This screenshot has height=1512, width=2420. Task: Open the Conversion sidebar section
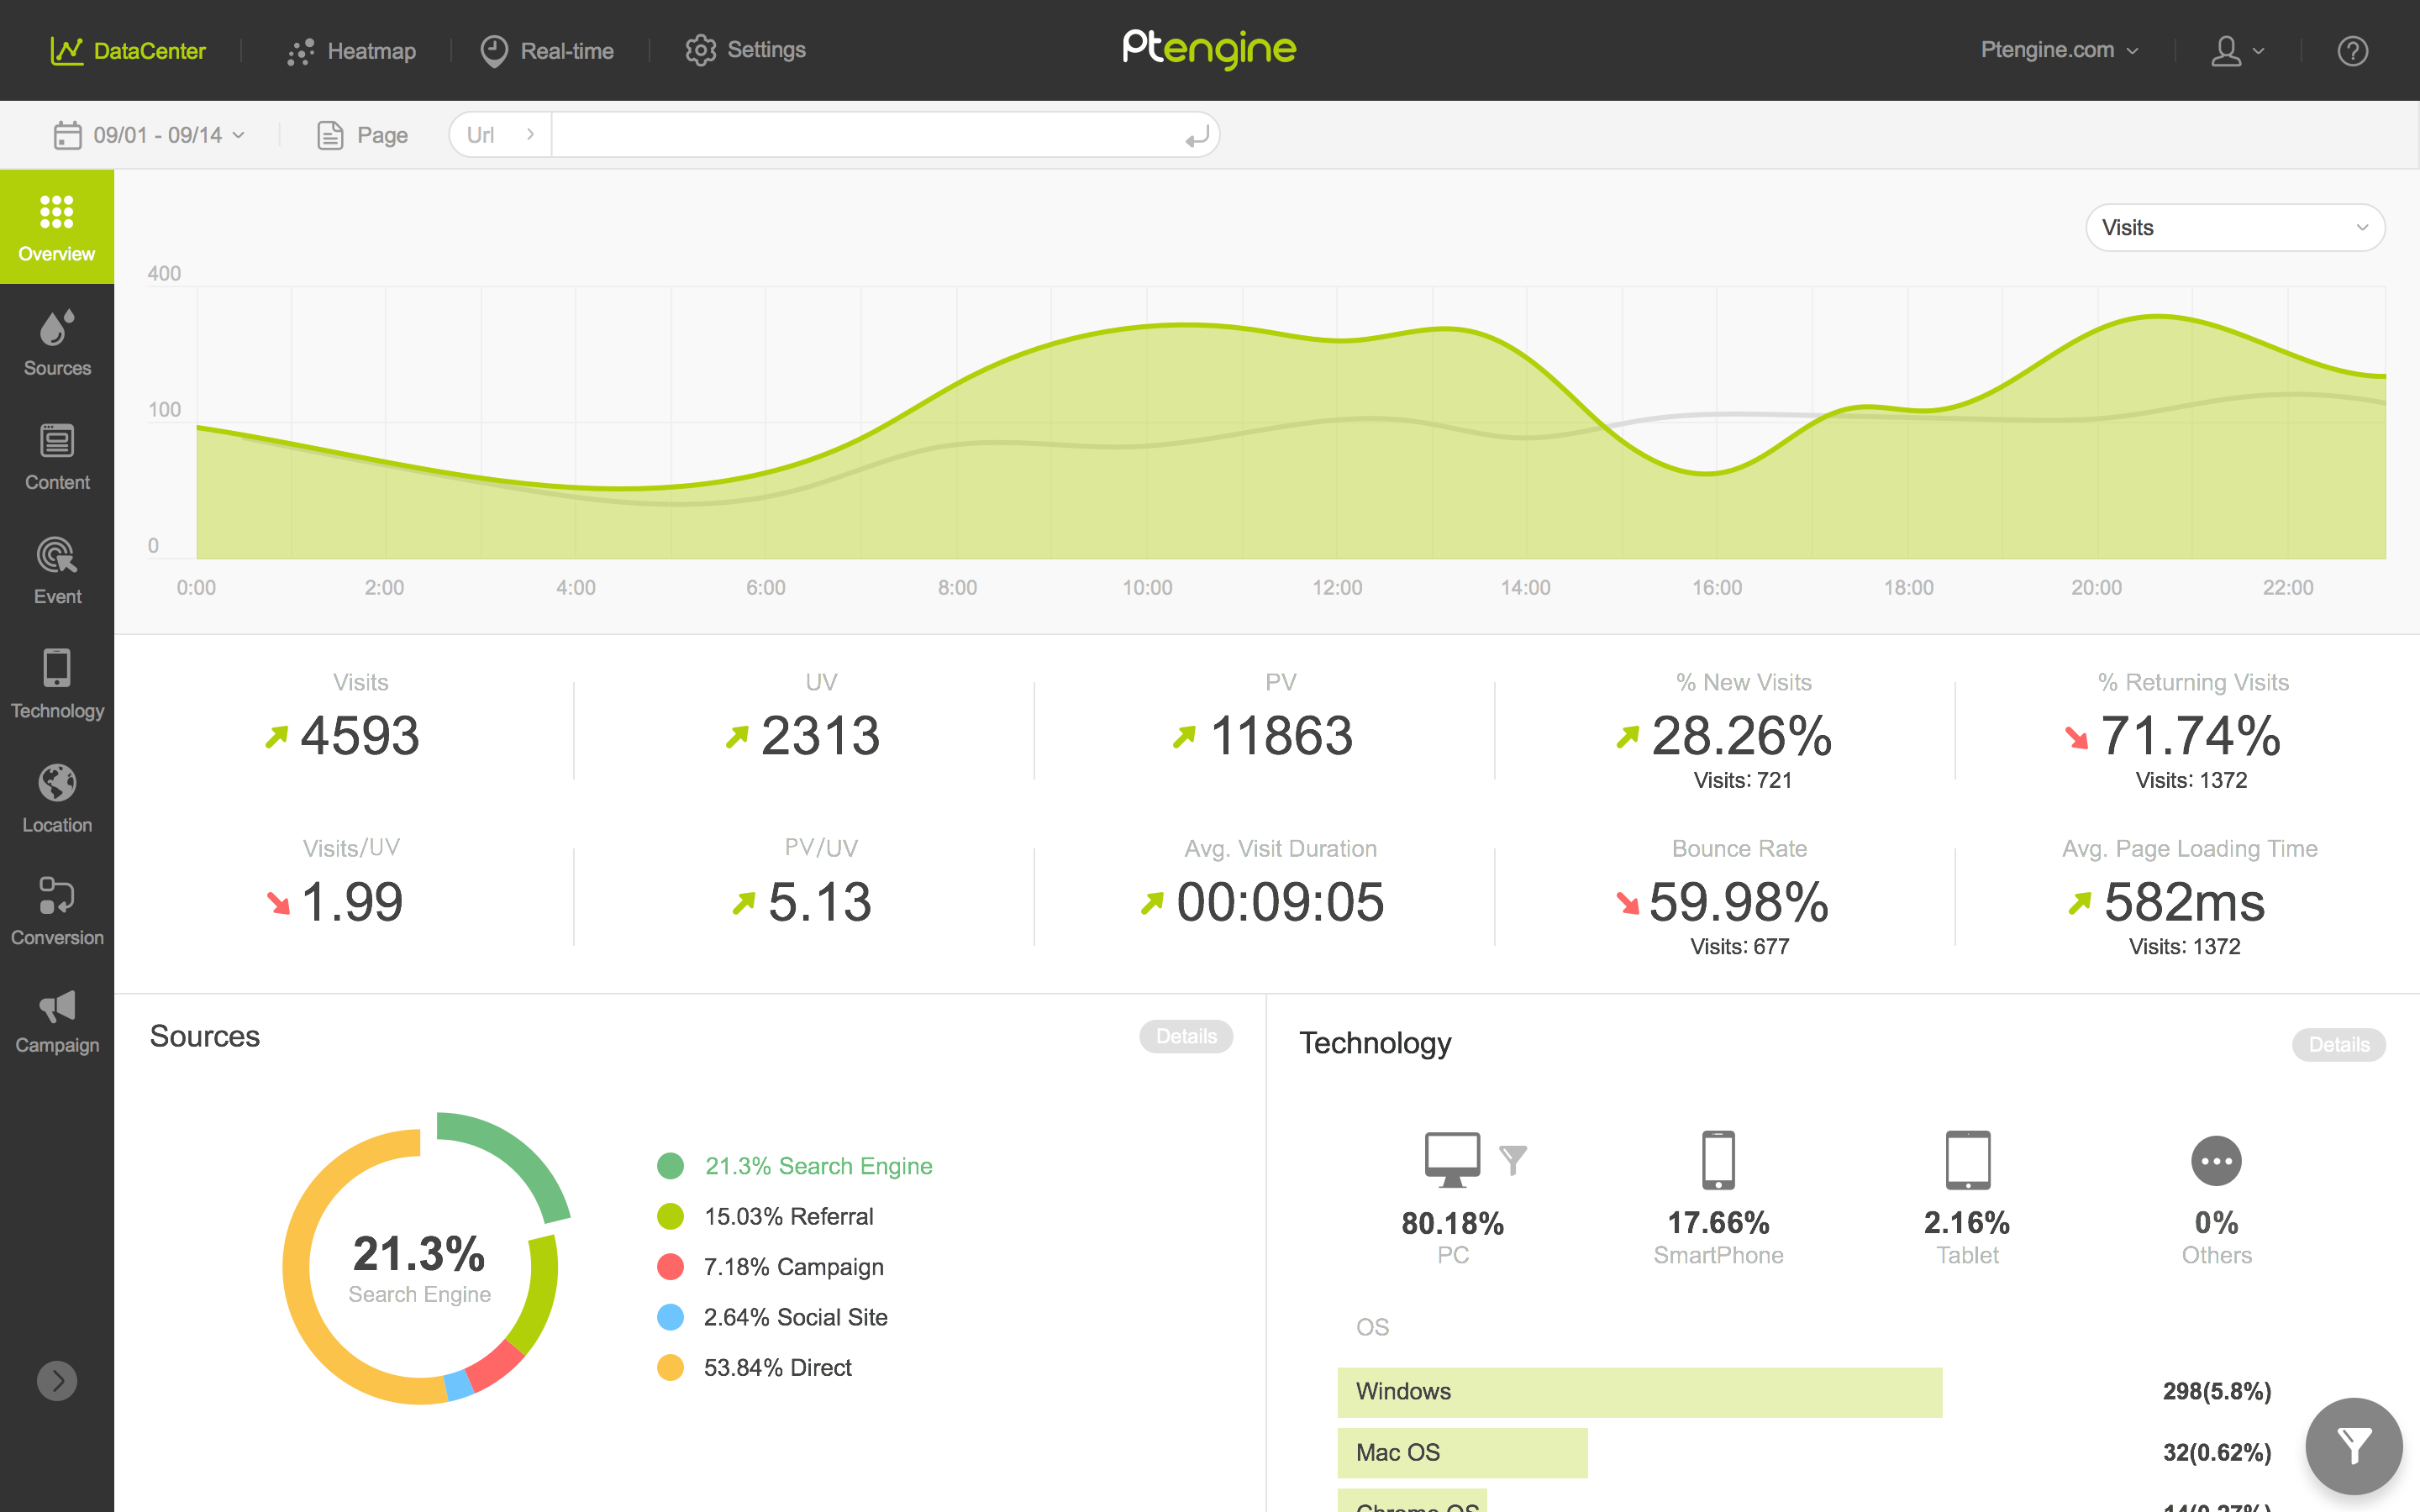[57, 911]
